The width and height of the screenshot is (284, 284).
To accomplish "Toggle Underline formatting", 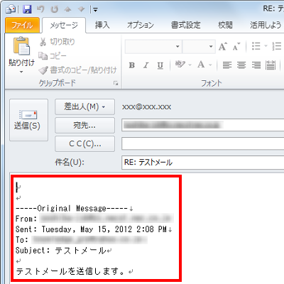I will pos(160,65).
